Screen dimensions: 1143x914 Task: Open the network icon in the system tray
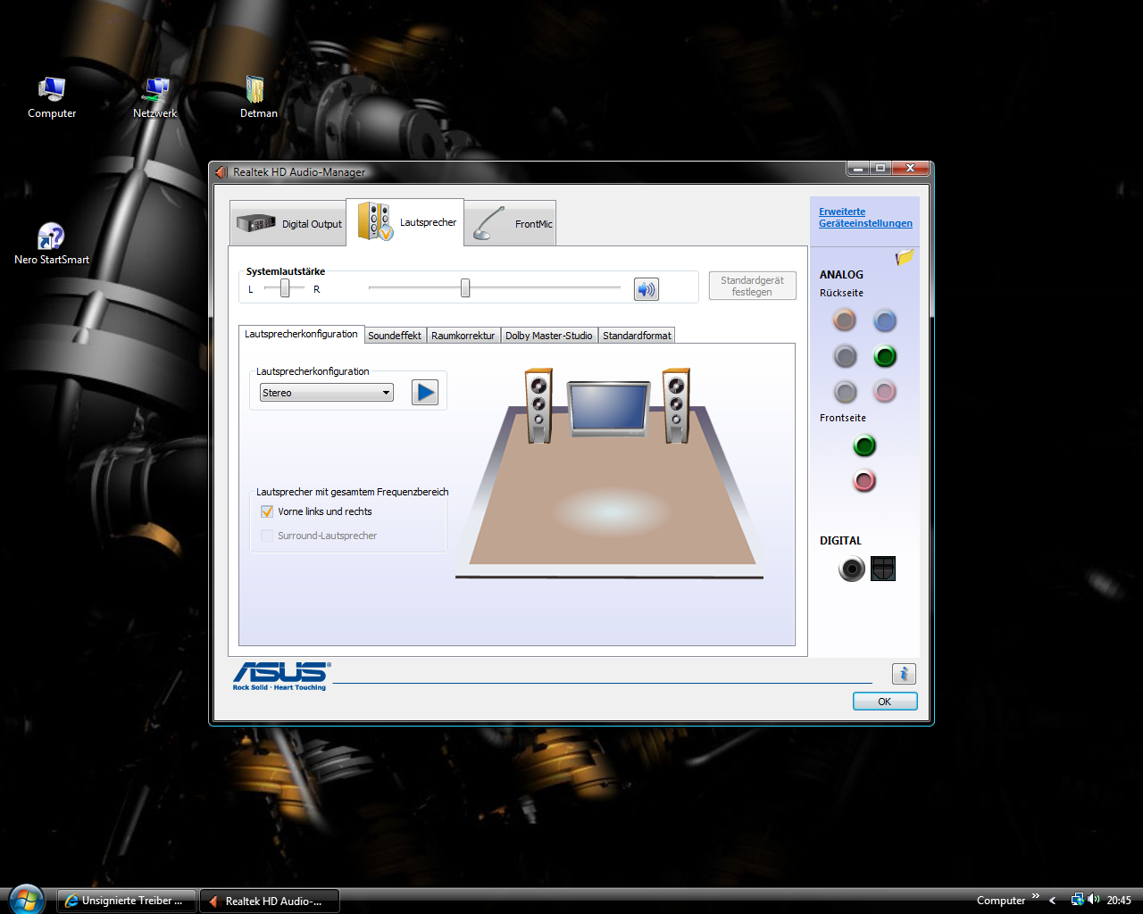point(1077,900)
